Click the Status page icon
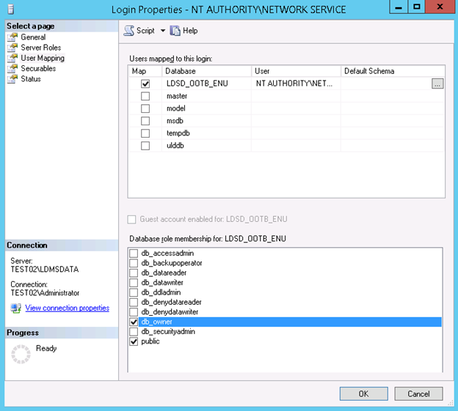458x411 pixels. [x=12, y=79]
